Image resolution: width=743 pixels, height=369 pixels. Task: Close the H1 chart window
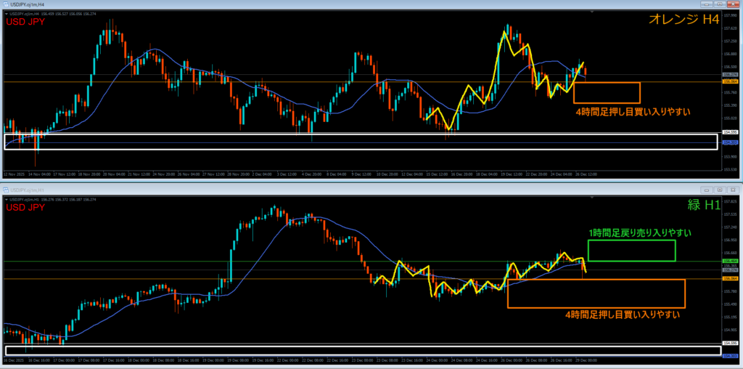coord(734,189)
